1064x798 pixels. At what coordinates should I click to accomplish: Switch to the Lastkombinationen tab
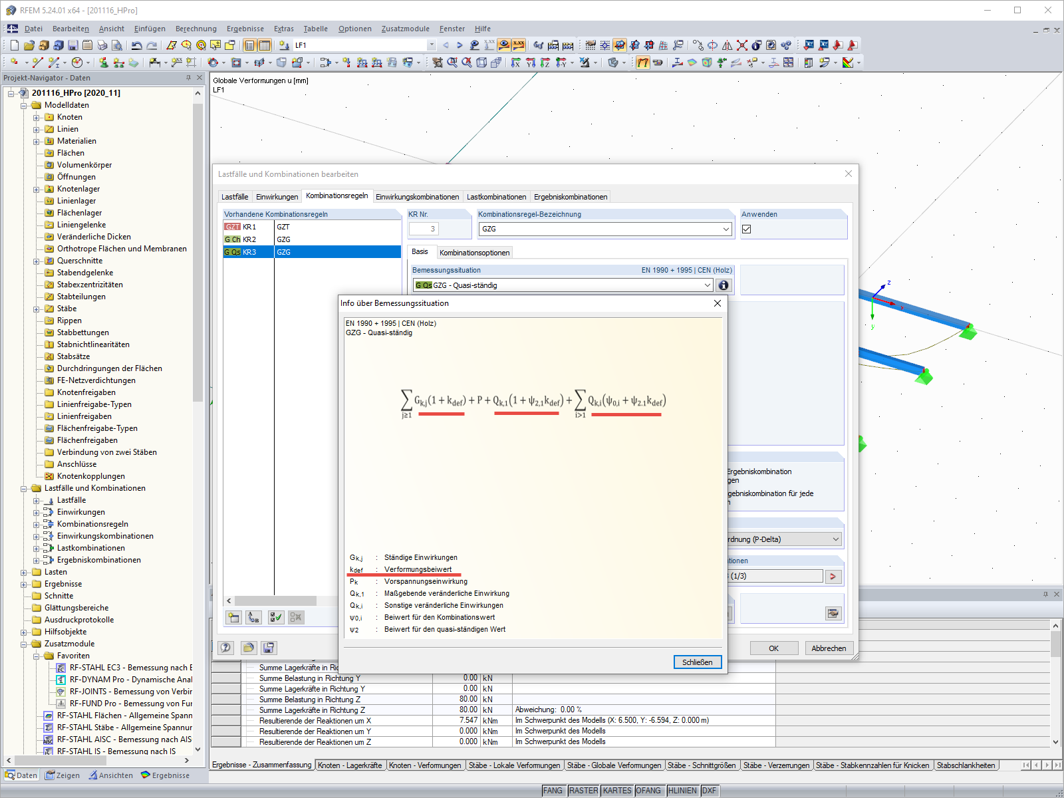coord(496,197)
